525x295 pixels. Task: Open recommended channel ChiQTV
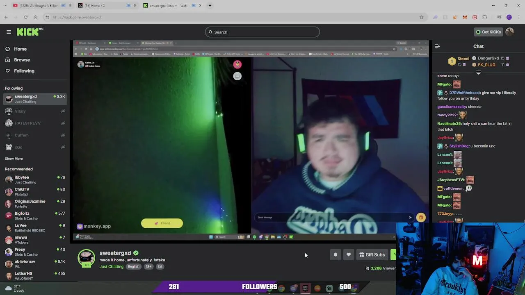tap(35, 192)
